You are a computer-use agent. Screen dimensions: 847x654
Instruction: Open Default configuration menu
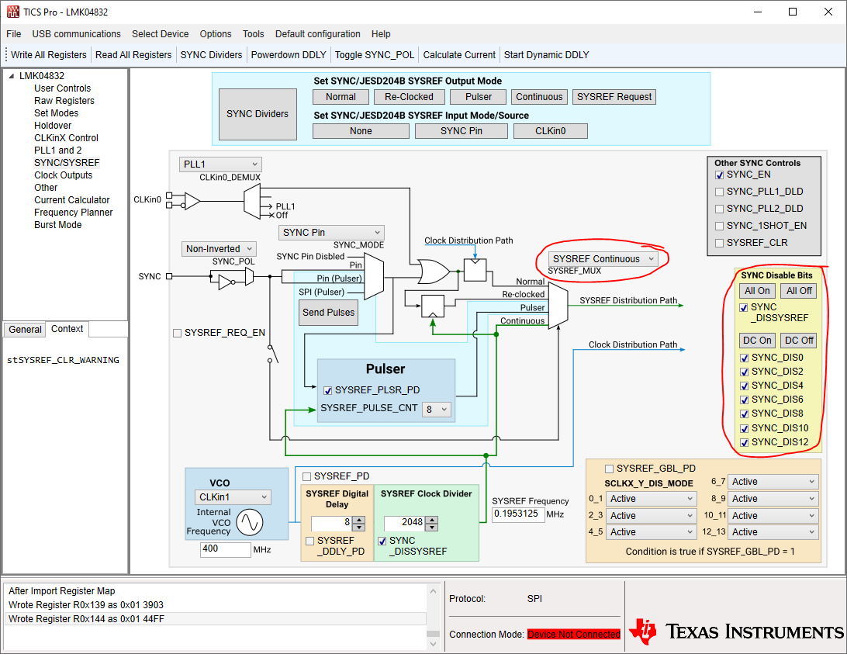pyautogui.click(x=318, y=34)
